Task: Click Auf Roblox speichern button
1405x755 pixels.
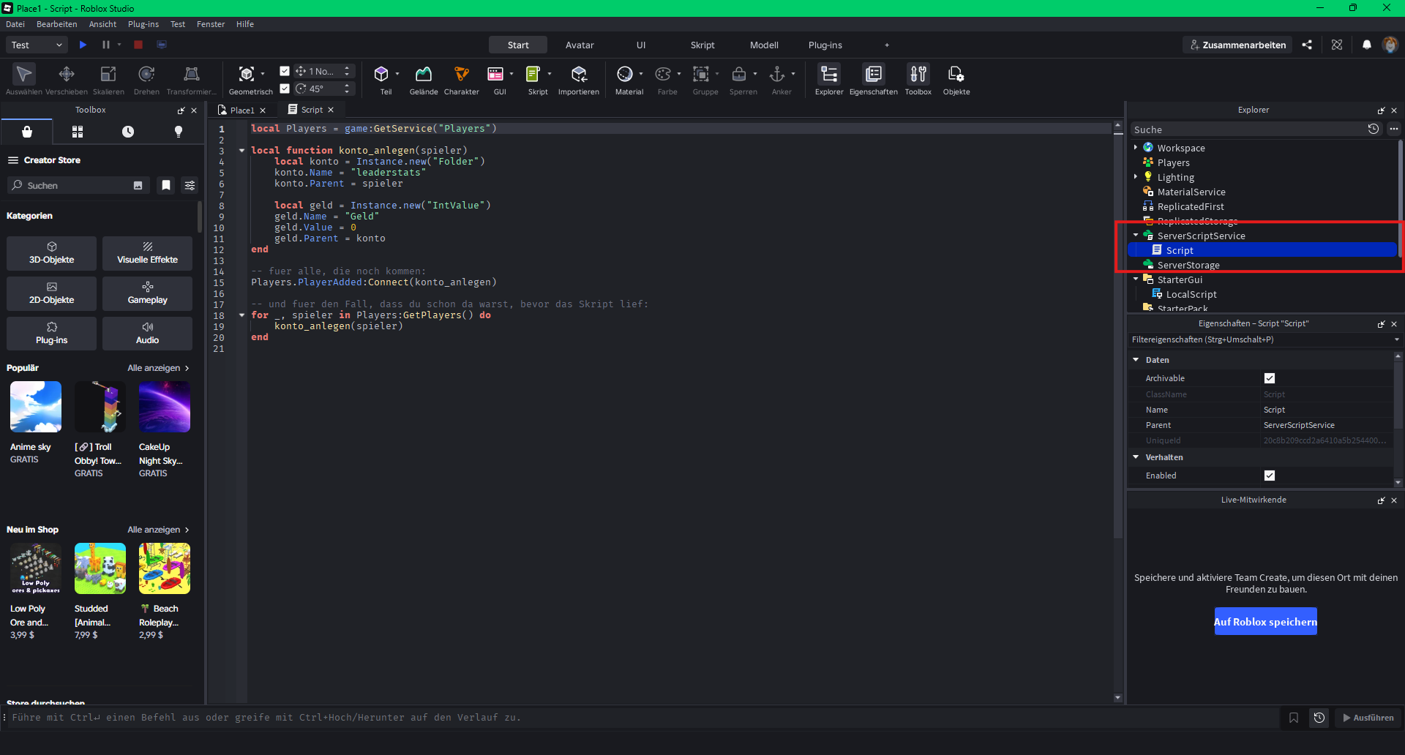Action: [1265, 622]
